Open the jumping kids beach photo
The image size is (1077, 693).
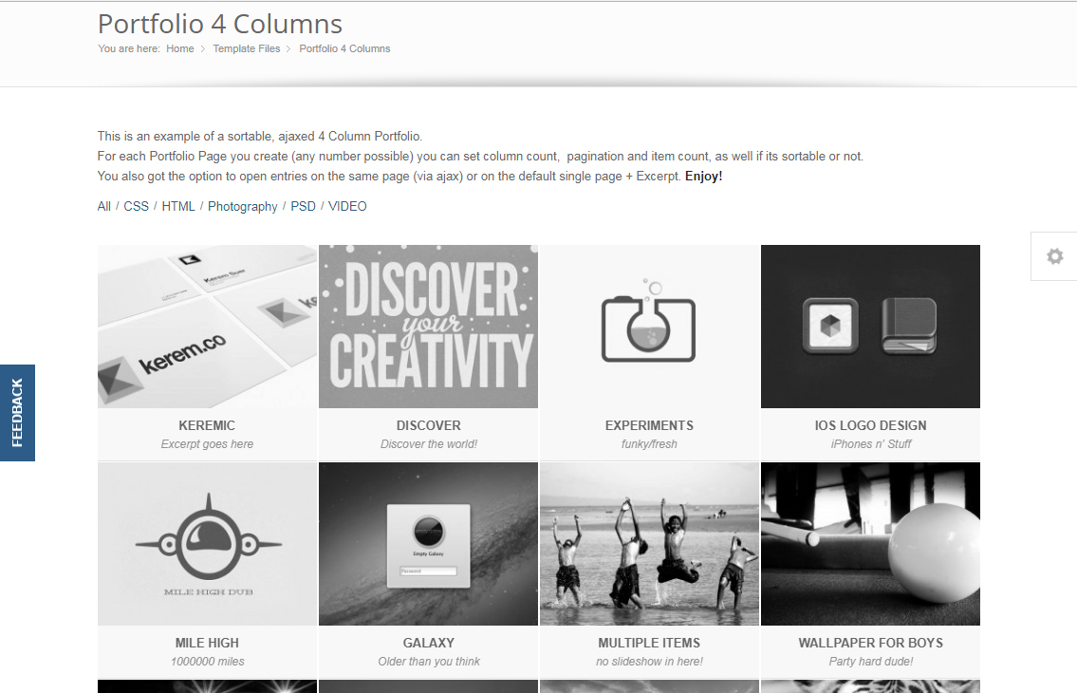(x=649, y=544)
